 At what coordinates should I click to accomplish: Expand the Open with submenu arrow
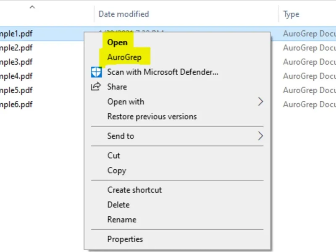tap(260, 102)
